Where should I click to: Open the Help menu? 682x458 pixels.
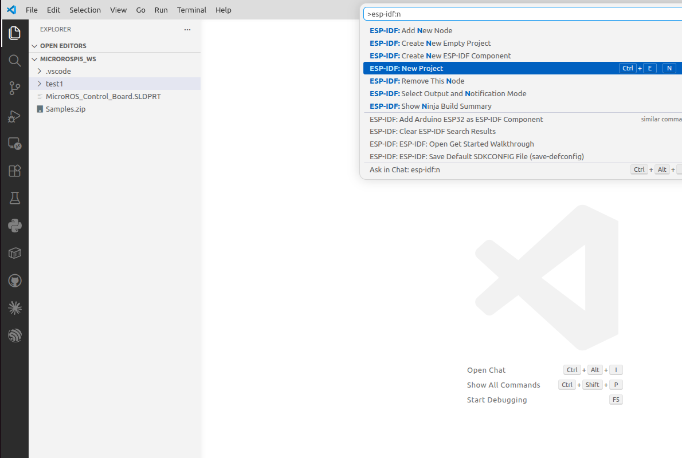tap(223, 10)
